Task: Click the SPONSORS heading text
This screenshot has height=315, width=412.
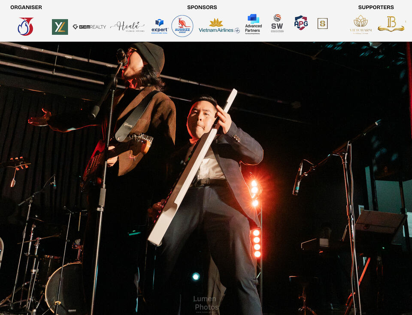Action: pyautogui.click(x=202, y=7)
